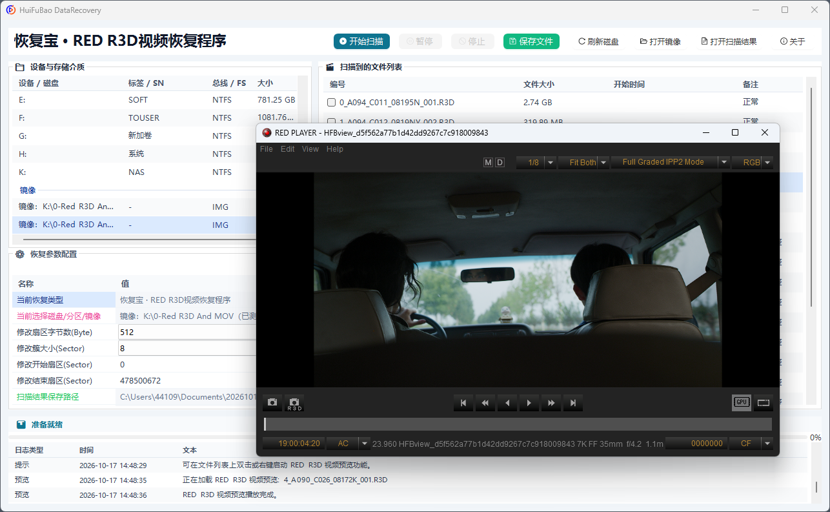Check the box for 0_A094_C011_08195N_001.R3D
The height and width of the screenshot is (512, 830).
tap(332, 103)
